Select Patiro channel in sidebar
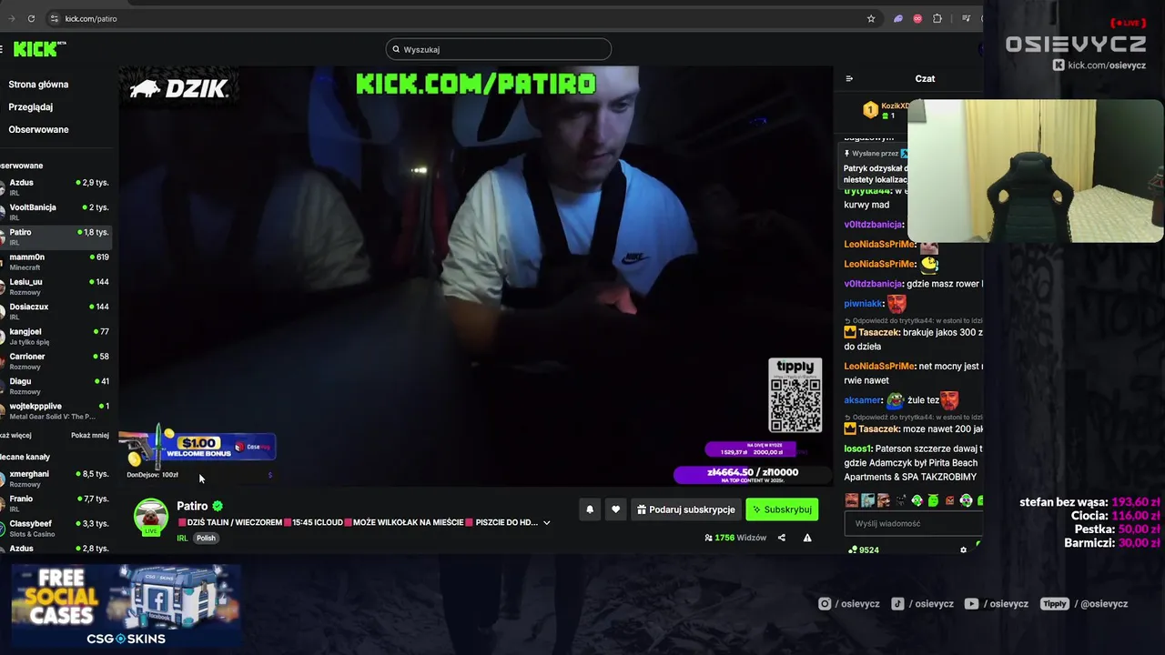 tap(55, 236)
